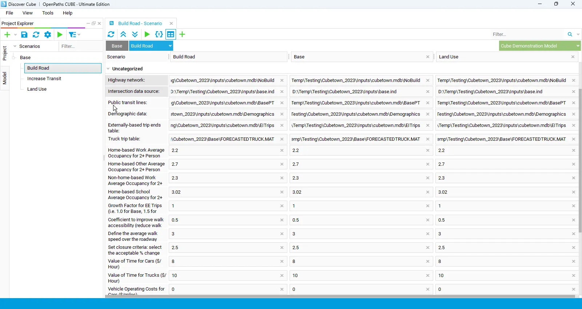
Task: Expand all groups with double down arrows
Action: pos(135,34)
